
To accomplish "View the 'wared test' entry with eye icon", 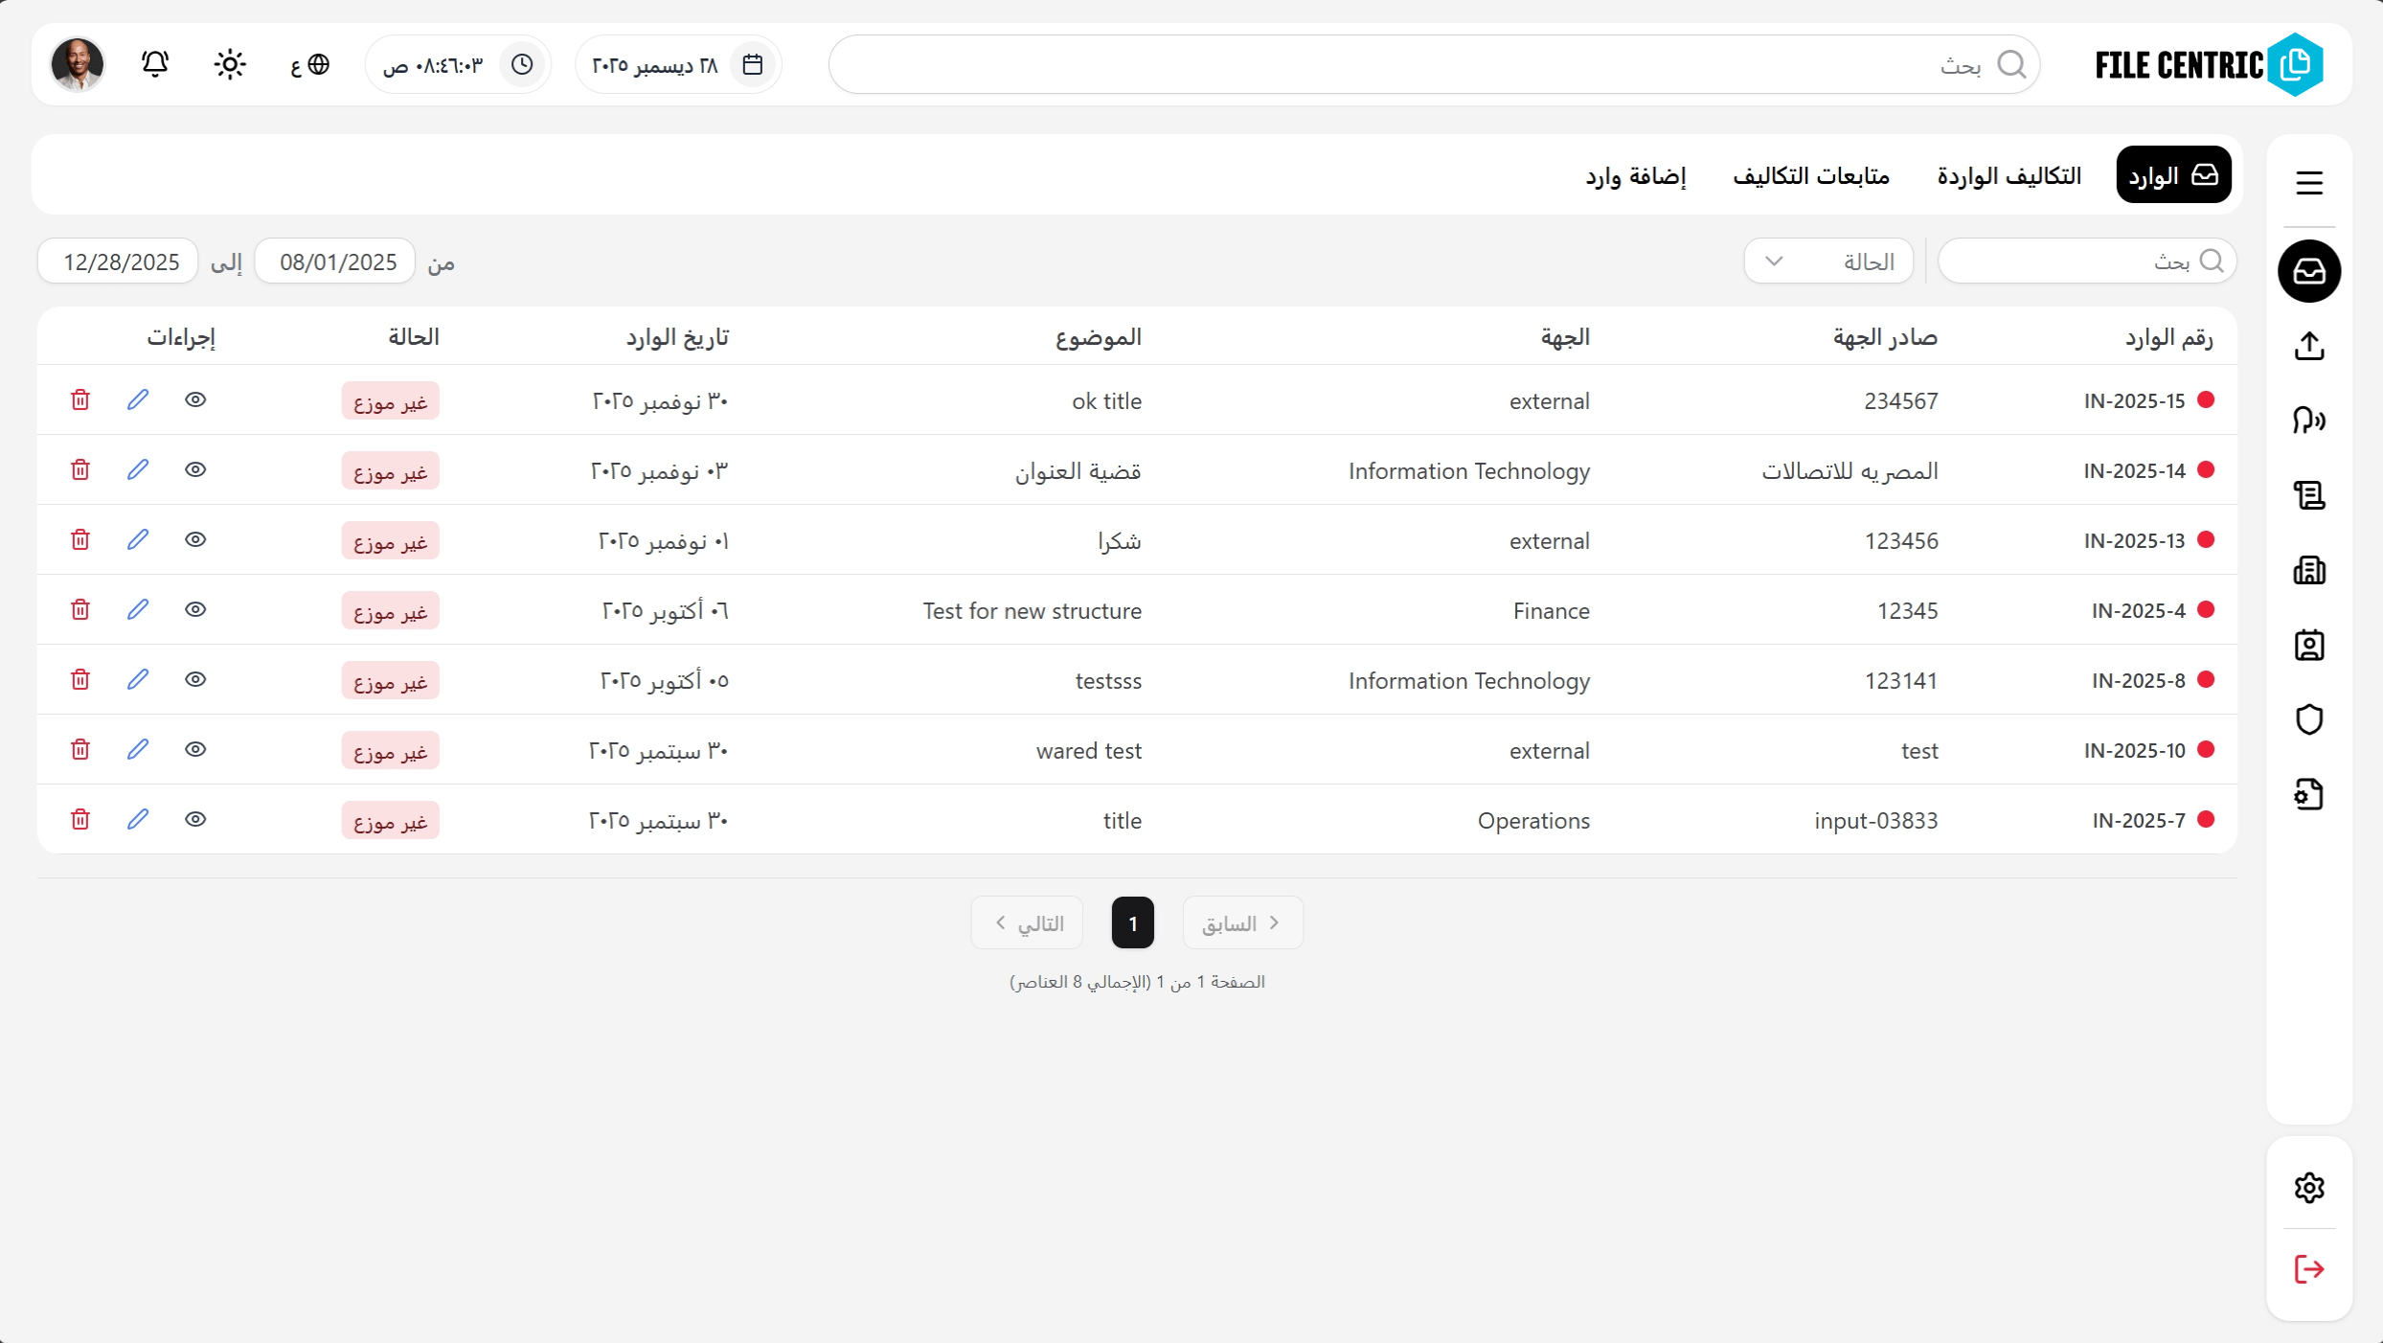I will click(x=195, y=749).
